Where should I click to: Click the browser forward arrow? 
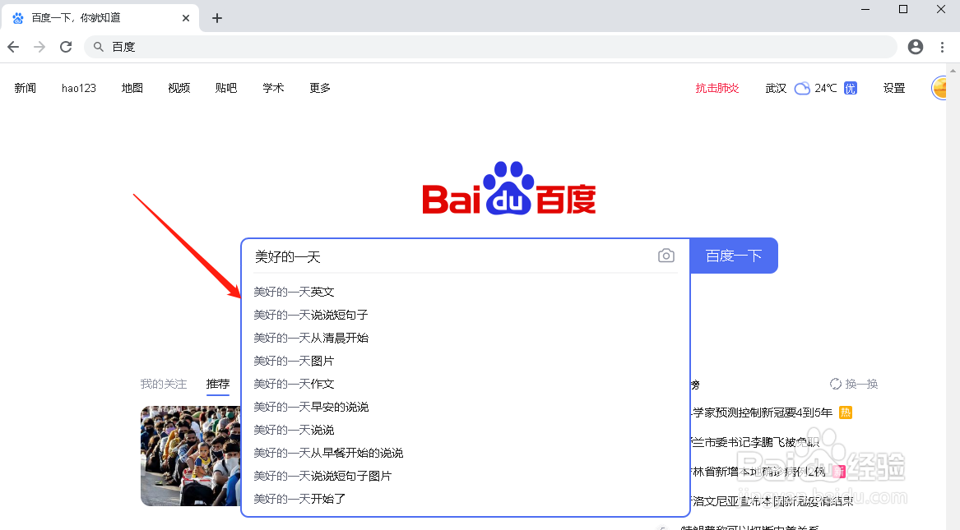tap(39, 47)
